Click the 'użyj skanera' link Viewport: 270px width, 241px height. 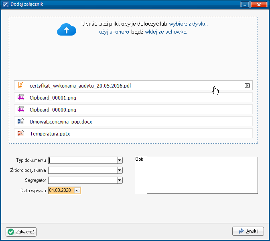click(x=114, y=32)
